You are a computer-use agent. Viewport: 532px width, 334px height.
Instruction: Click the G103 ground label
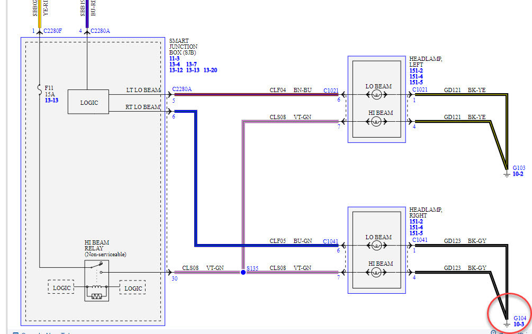click(x=519, y=168)
